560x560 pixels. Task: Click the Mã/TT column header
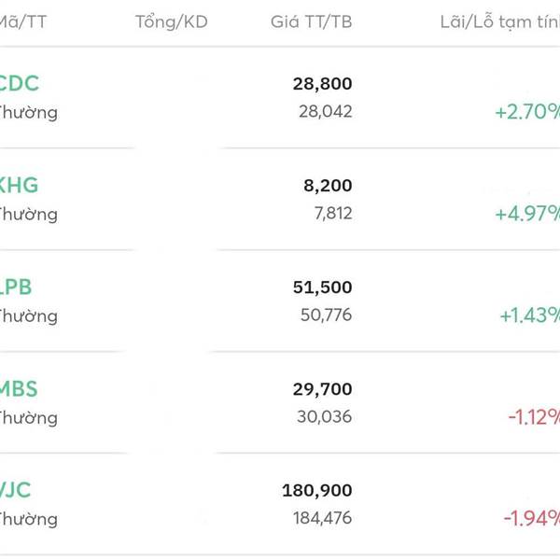coord(22,21)
